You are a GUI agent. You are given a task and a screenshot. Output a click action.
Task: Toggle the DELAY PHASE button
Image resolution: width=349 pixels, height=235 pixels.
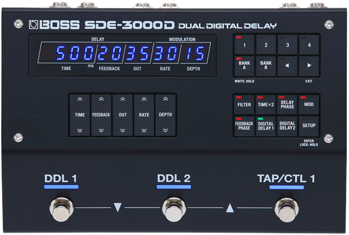coord(287,104)
